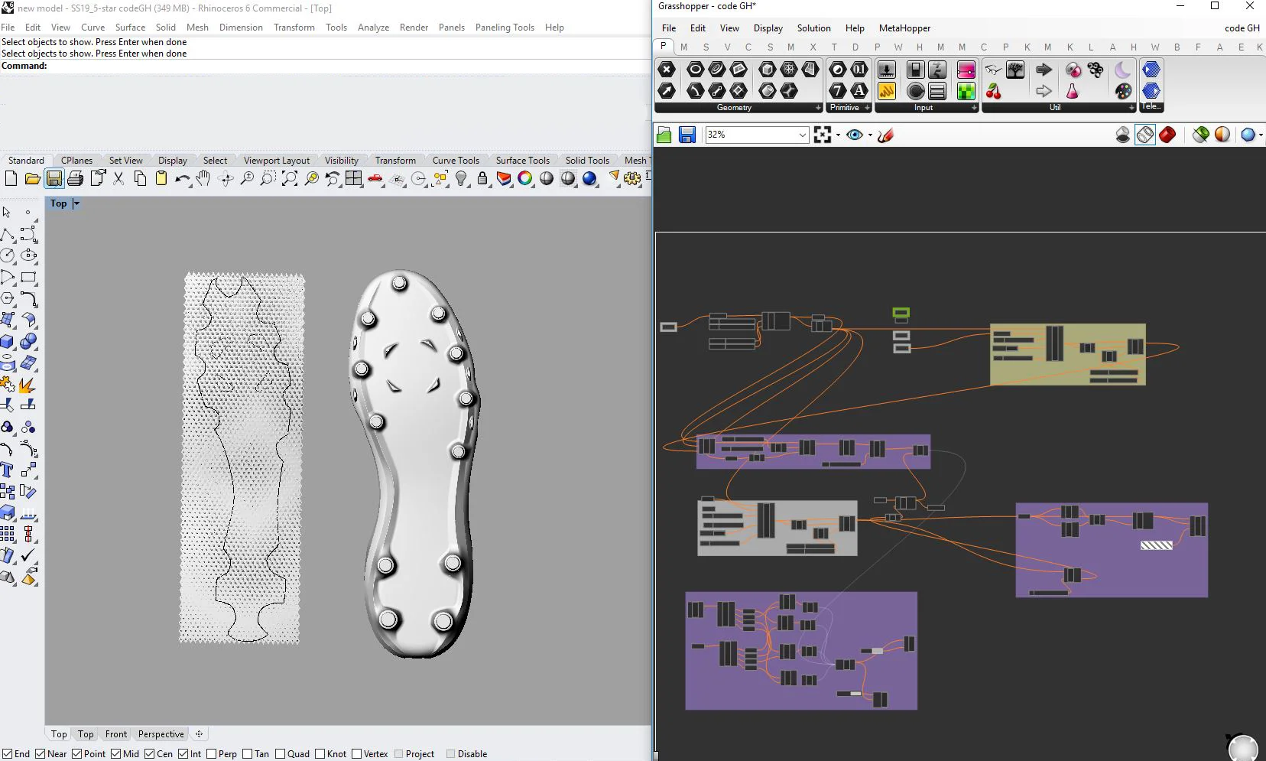Click the New file icon in Rhino toolbar
The width and height of the screenshot is (1266, 761).
click(x=11, y=178)
